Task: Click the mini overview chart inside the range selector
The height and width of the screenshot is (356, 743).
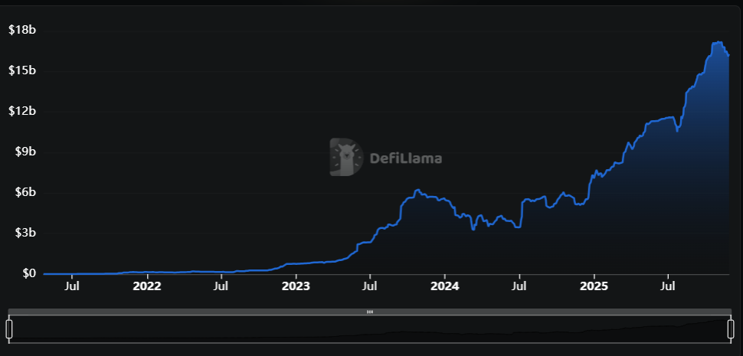Action: tap(370, 329)
